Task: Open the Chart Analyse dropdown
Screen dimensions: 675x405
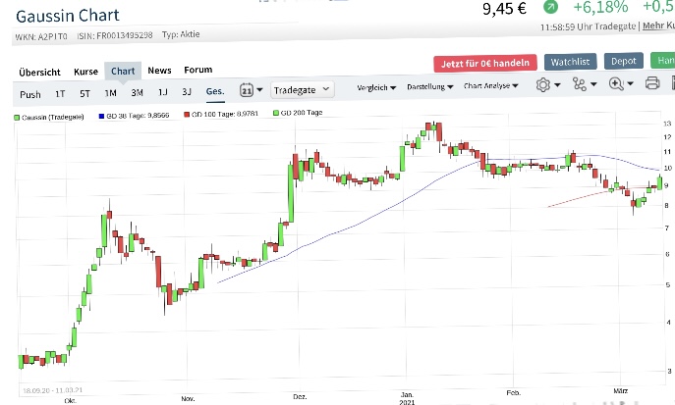Action: point(490,87)
